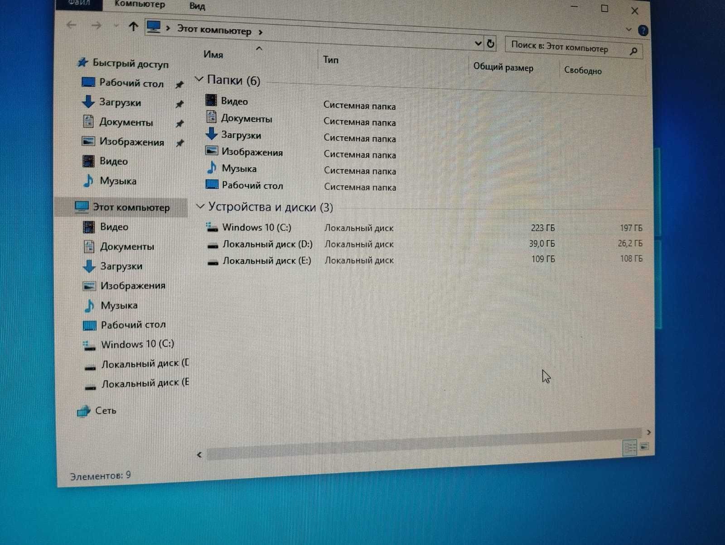Open Документы under quick access
The image size is (725, 545).
[126, 122]
